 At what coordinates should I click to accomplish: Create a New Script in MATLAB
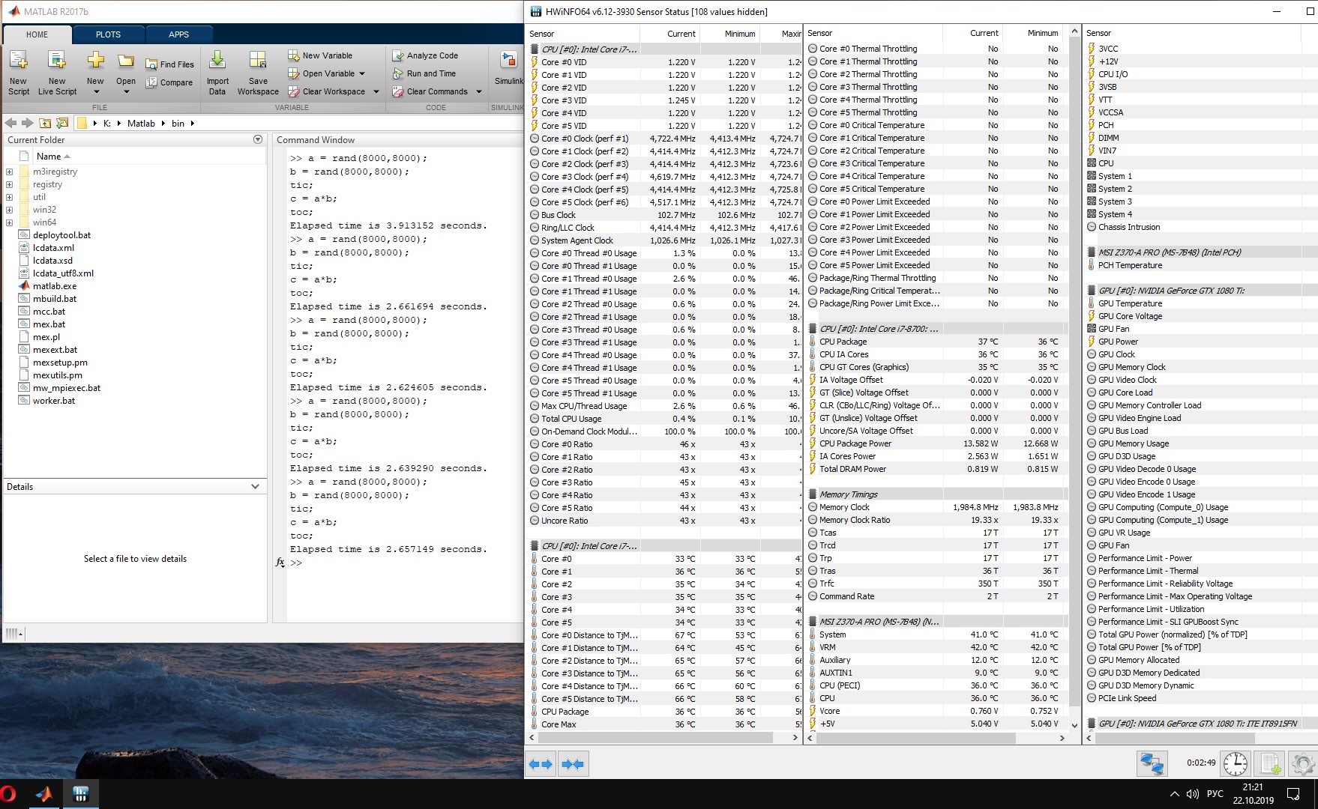tap(19, 72)
